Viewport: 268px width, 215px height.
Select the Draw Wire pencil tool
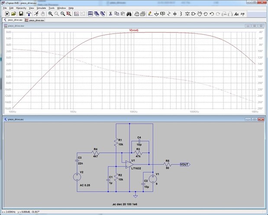[x=149, y=14]
